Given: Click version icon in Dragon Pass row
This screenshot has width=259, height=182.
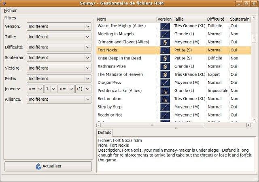Looking at the screenshot, I should point(165,83).
